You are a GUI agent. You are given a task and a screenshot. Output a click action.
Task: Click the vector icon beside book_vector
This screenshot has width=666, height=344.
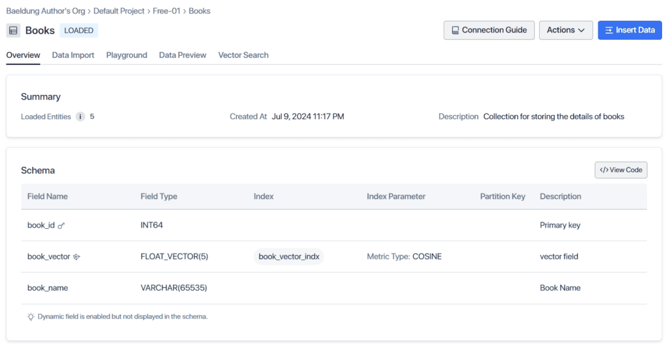(x=77, y=257)
